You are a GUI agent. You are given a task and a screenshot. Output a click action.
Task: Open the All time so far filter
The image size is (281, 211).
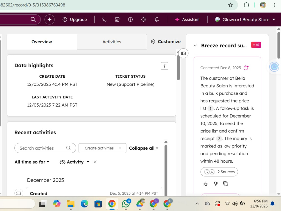click(x=32, y=162)
